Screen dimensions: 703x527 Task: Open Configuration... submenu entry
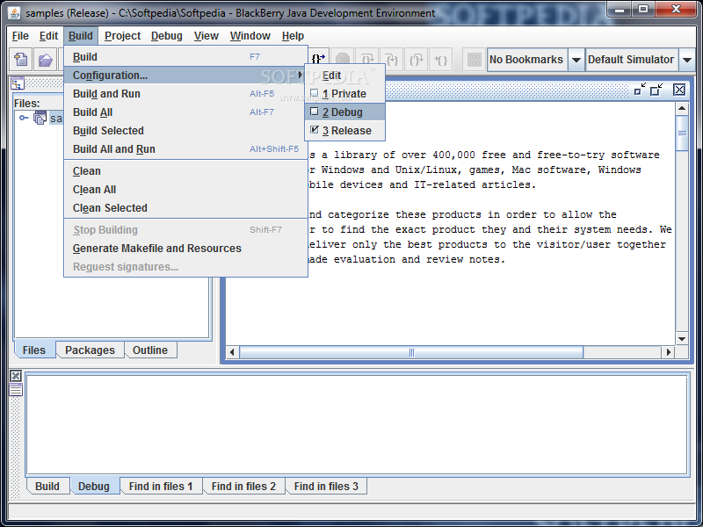click(x=185, y=76)
